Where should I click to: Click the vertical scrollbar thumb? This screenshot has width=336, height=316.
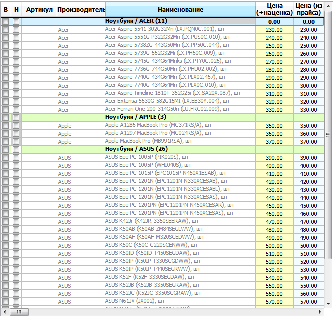coord(328,135)
